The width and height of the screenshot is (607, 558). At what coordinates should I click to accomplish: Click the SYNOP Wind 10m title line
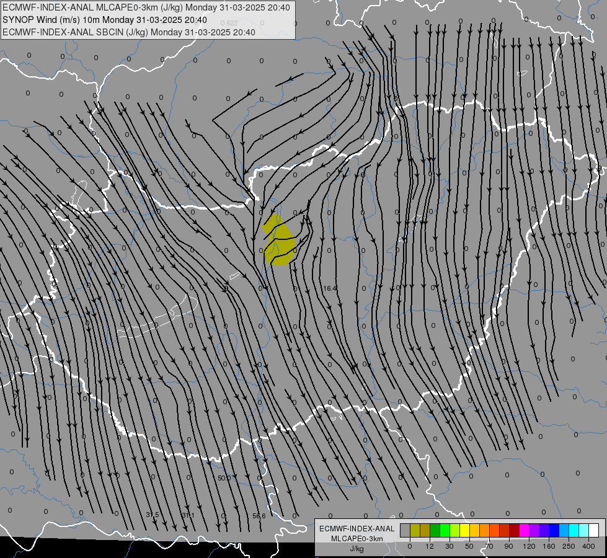[x=105, y=20]
